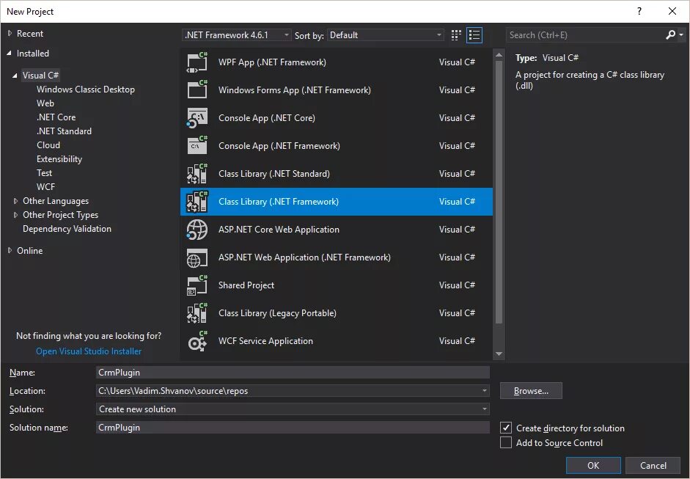Viewport: 690px width, 479px height.
Task: Toggle Create directory for solution checkbox
Action: 506,428
